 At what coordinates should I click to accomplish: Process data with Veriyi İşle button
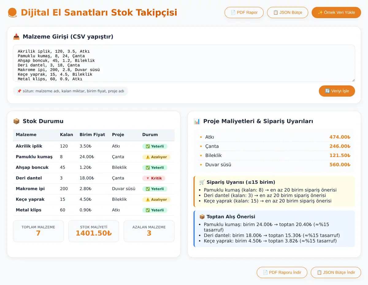337,91
